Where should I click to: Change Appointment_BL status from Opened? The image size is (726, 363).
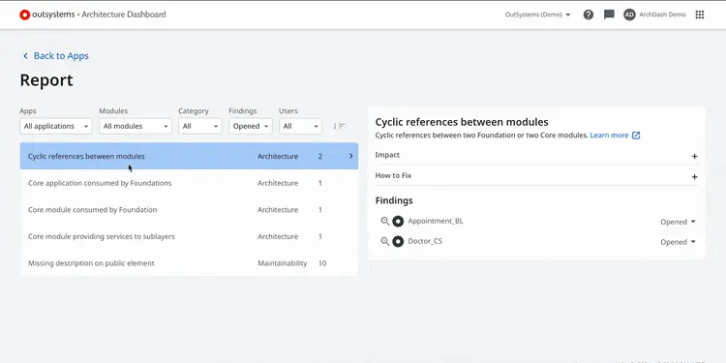(x=678, y=222)
